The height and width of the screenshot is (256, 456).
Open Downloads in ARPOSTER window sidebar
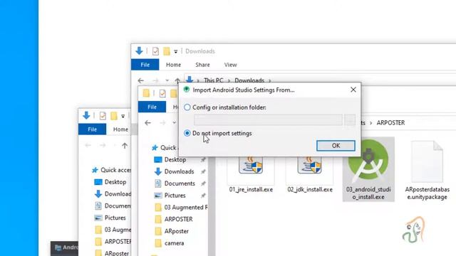[179, 171]
